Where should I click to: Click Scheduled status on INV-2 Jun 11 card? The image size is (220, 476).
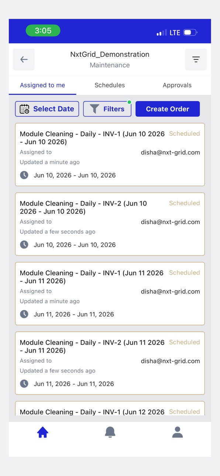[185, 342]
